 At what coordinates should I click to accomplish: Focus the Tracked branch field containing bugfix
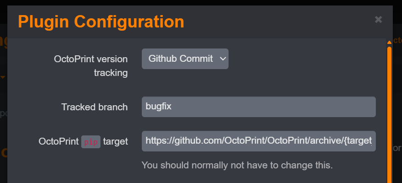pos(258,107)
